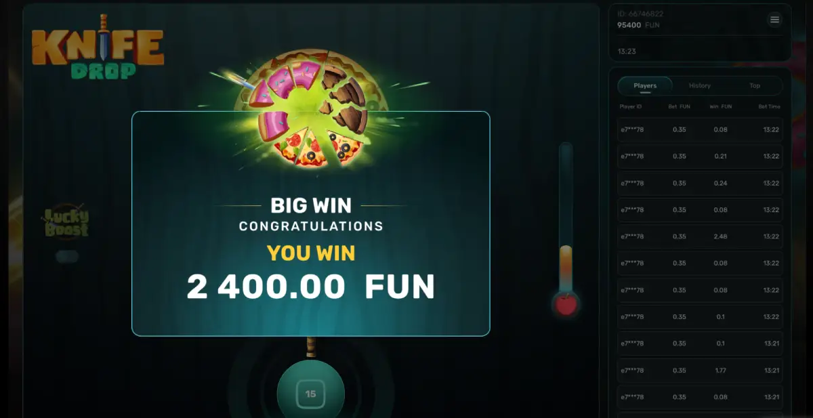Switch to the History tab
Image resolution: width=813 pixels, height=418 pixels.
[x=700, y=85]
